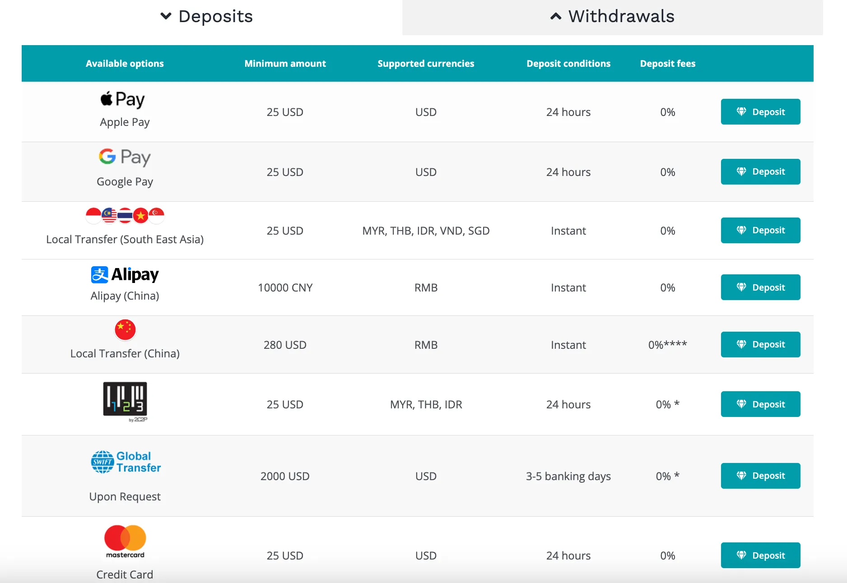The width and height of the screenshot is (847, 583).
Task: Click the Alipay (China) label
Action: 125,296
